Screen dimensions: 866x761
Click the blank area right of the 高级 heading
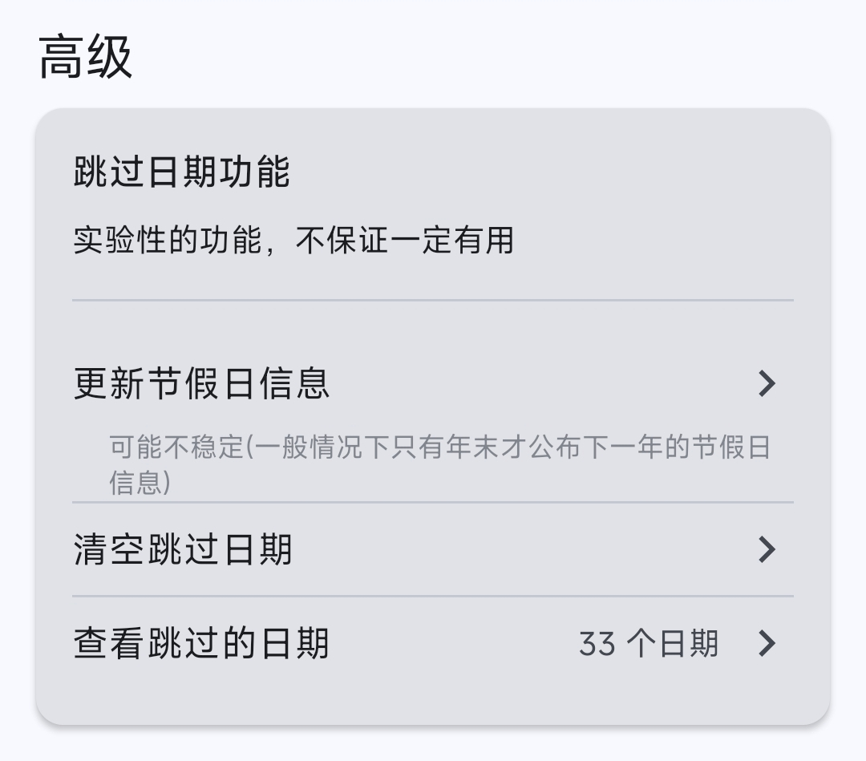click(x=481, y=58)
